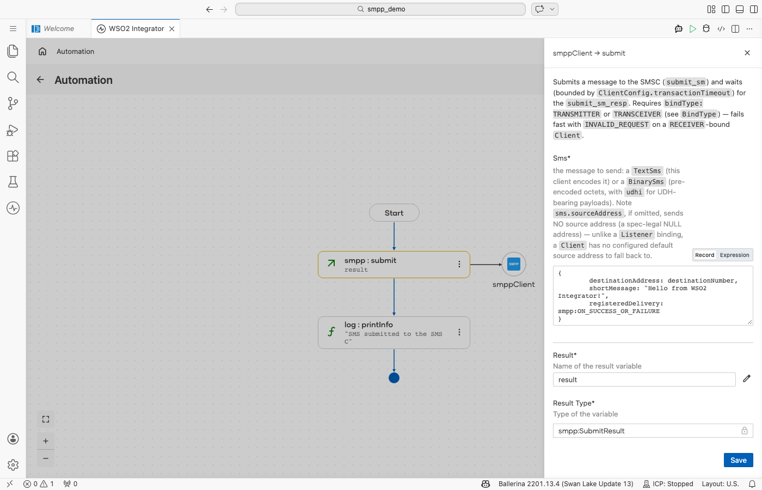
Task: Open log printInfo node options menu
Action: coord(459,332)
